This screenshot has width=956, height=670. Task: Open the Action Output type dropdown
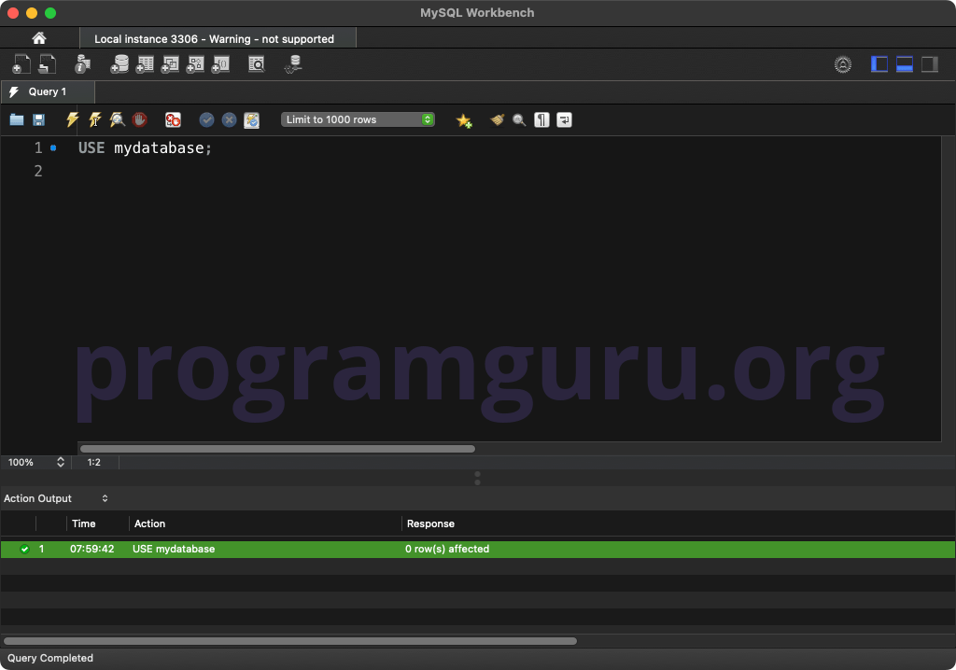[x=55, y=498]
